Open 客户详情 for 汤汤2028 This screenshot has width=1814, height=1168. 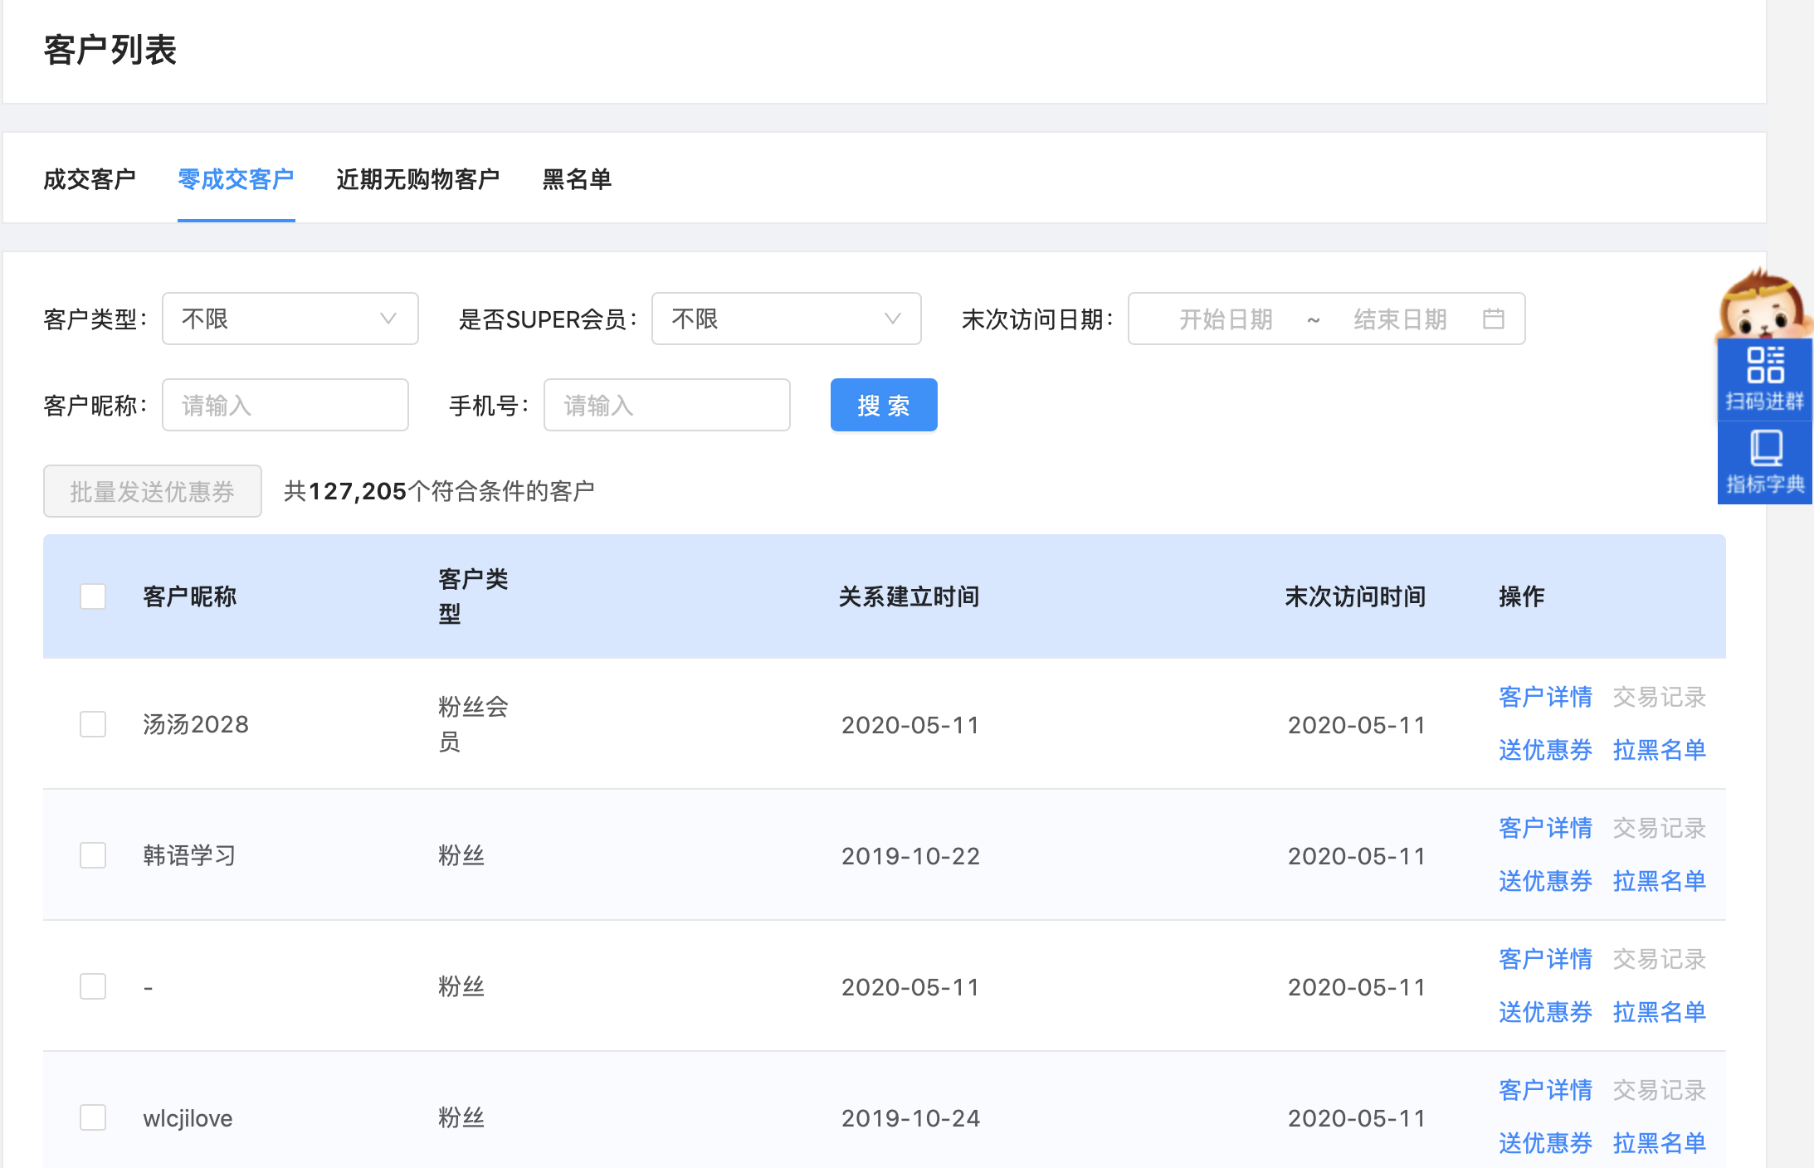pos(1545,697)
